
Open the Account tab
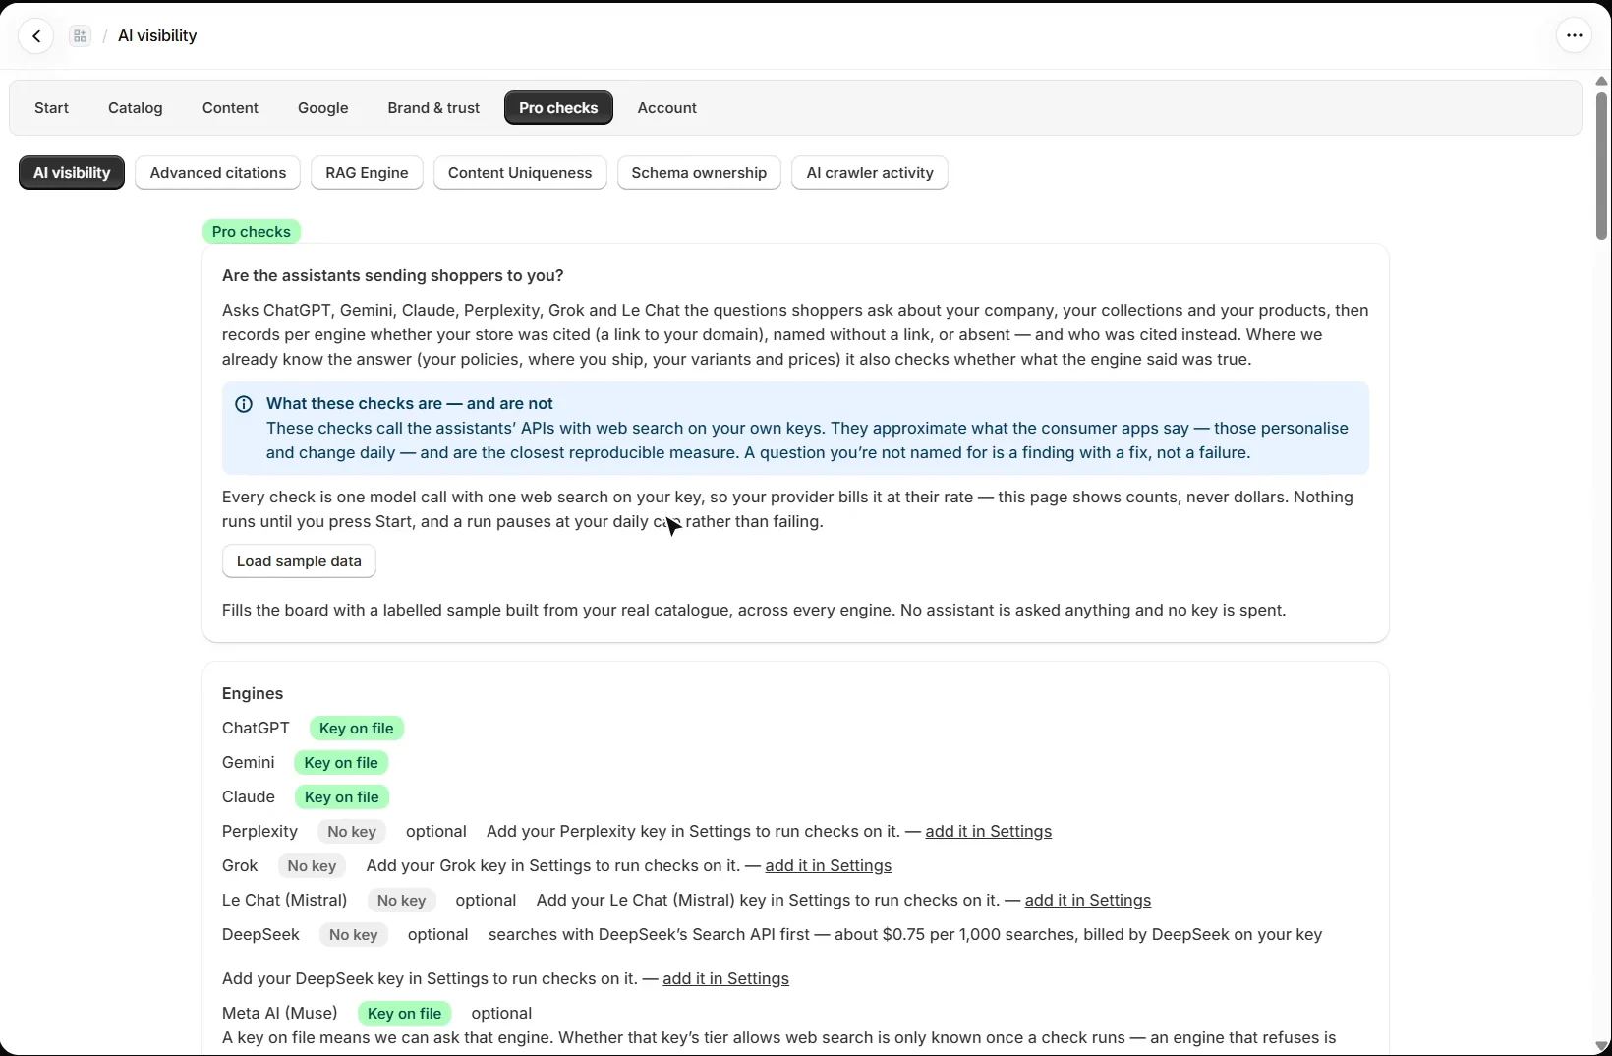[x=667, y=108]
